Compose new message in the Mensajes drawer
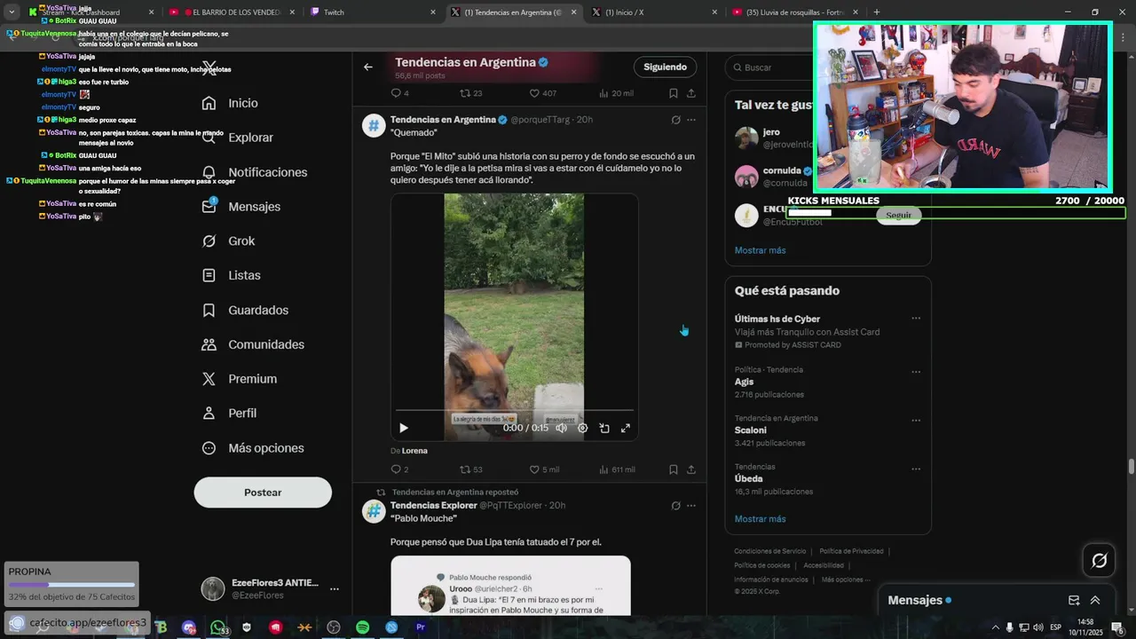 click(x=1074, y=600)
